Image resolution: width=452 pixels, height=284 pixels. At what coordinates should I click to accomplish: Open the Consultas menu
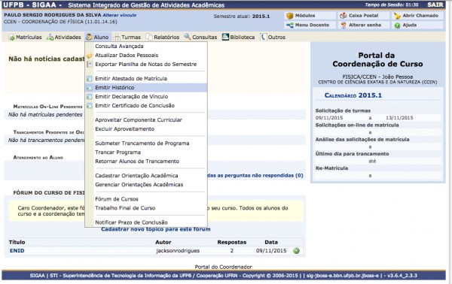pyautogui.click(x=200, y=38)
